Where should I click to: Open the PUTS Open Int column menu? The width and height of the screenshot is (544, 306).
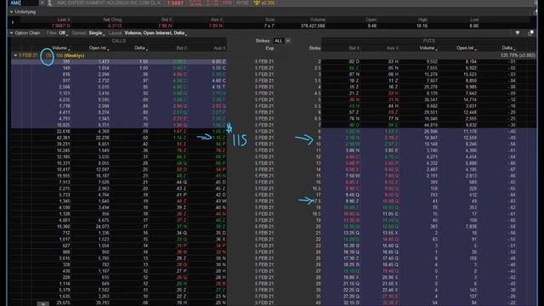coord(467,48)
